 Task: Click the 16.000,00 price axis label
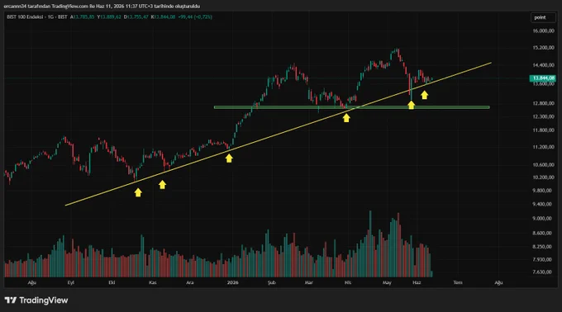tap(543, 31)
